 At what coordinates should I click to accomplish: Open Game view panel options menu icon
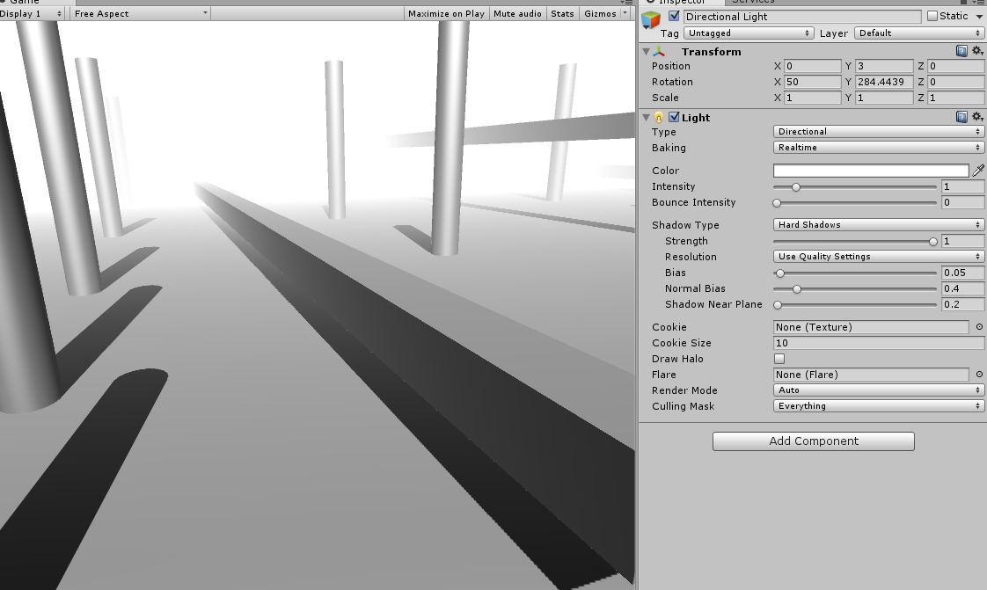[x=627, y=3]
